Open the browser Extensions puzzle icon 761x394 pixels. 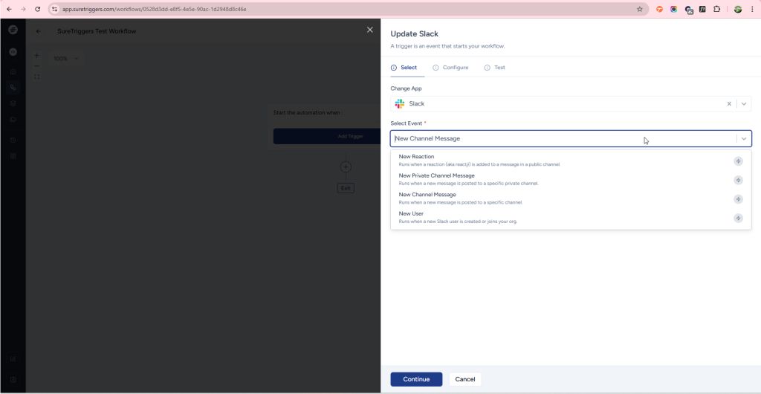(x=717, y=9)
